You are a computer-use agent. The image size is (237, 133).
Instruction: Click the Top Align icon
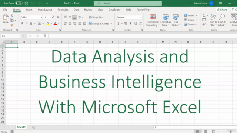coord(65,17)
